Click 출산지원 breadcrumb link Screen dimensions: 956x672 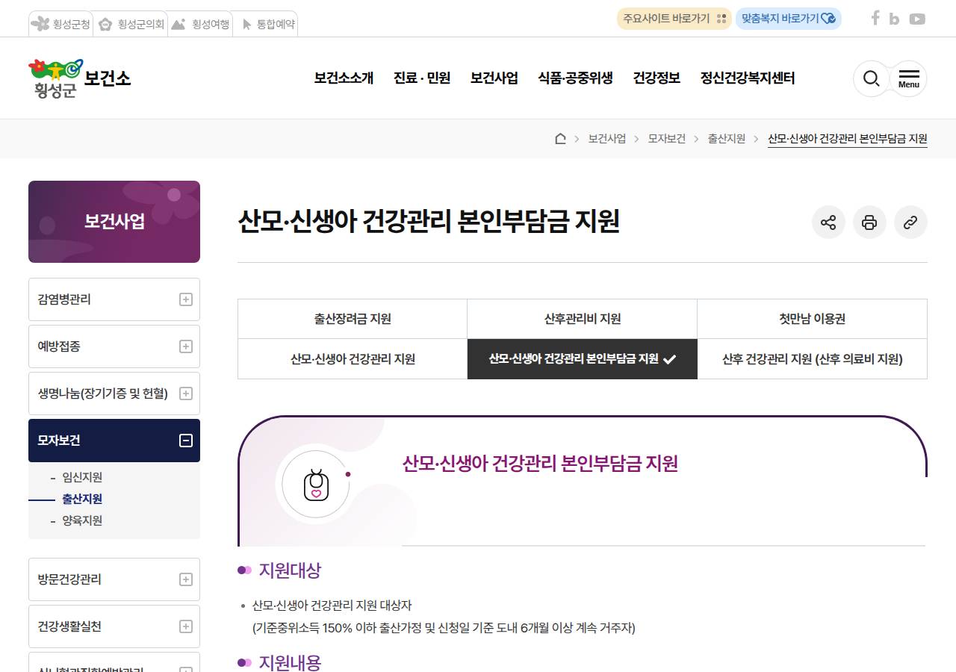pyautogui.click(x=727, y=138)
